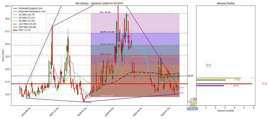Click the resistance line value 16.14
268x119 pixels.
tap(182, 87)
